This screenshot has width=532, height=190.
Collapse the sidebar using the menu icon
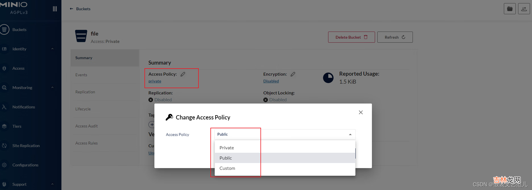pyautogui.click(x=55, y=9)
